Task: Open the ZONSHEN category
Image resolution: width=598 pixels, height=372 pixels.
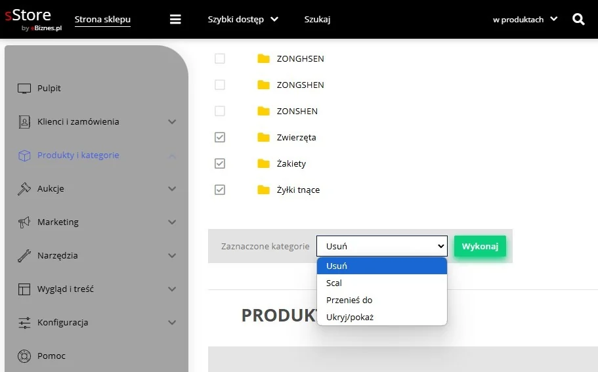Action: point(297,112)
